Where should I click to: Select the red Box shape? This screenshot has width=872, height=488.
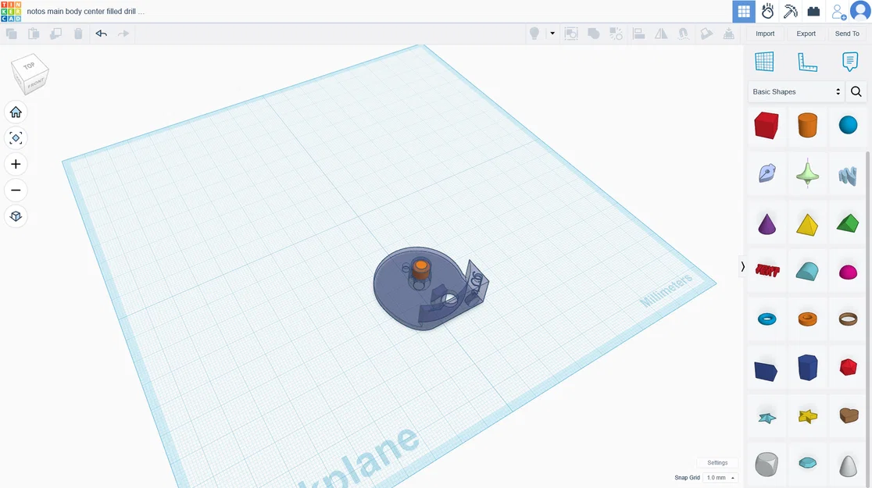coord(767,125)
